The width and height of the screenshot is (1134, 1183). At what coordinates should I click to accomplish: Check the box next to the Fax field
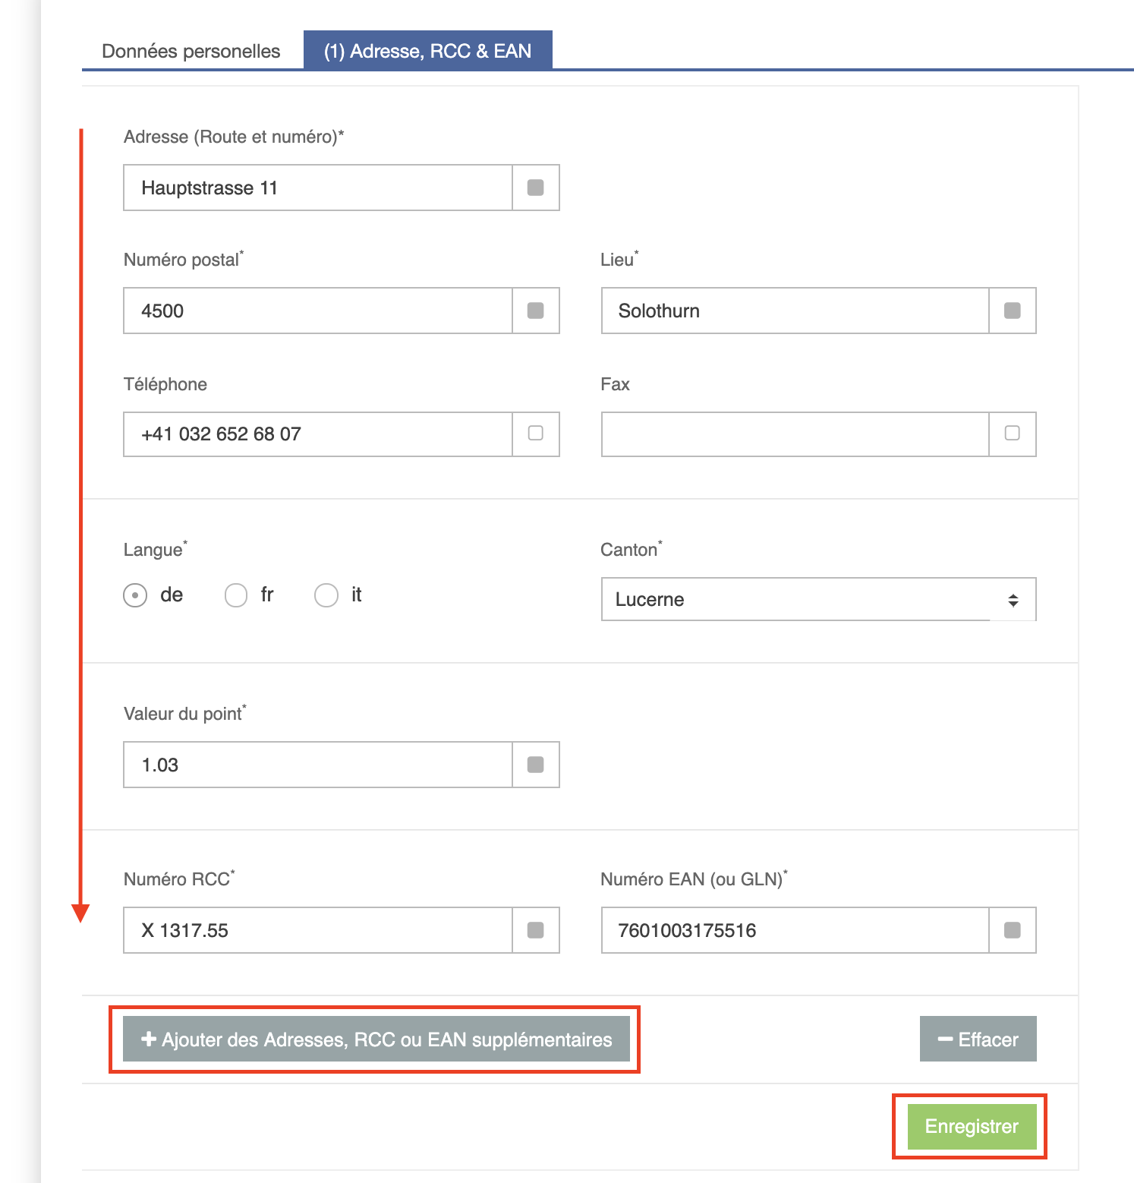point(1012,434)
